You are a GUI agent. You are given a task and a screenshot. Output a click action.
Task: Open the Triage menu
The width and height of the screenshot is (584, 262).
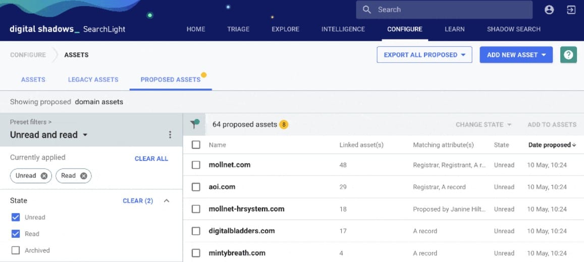tap(238, 29)
